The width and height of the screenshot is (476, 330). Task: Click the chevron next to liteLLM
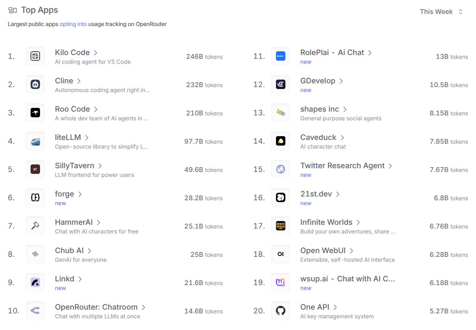click(87, 138)
